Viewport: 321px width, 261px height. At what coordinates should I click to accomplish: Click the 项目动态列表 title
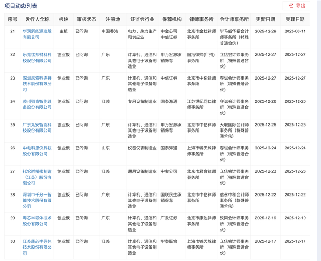pos(21,6)
